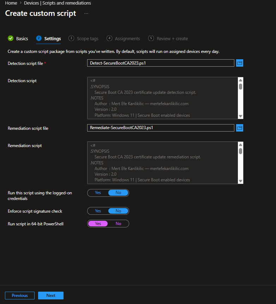Browse for the remediation script file
Screen dimensions: 276x304
coord(240,128)
